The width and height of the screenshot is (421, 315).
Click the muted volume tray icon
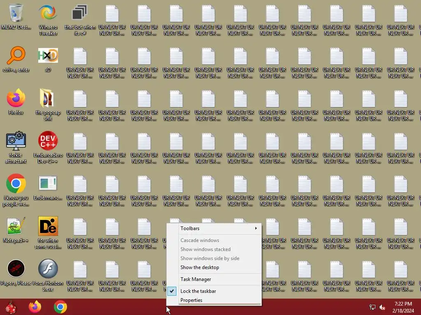(x=382, y=307)
